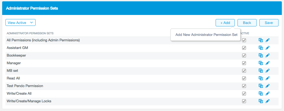Duplicate the Manager permission set

pos(261,63)
